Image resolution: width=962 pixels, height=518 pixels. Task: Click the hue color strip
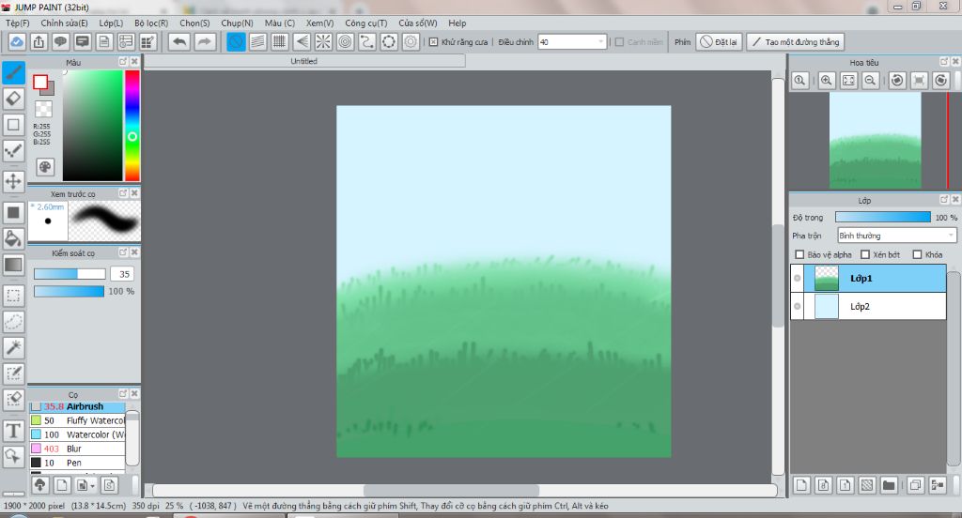[132, 126]
